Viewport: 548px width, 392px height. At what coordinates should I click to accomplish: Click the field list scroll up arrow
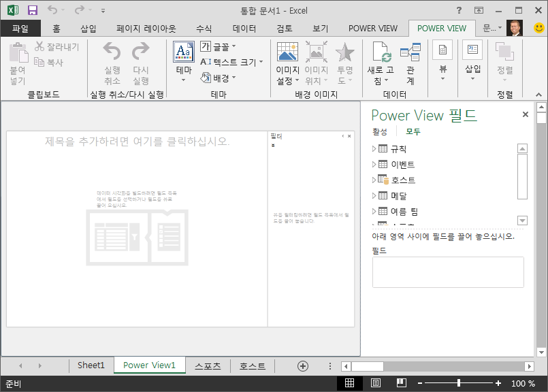click(x=522, y=149)
